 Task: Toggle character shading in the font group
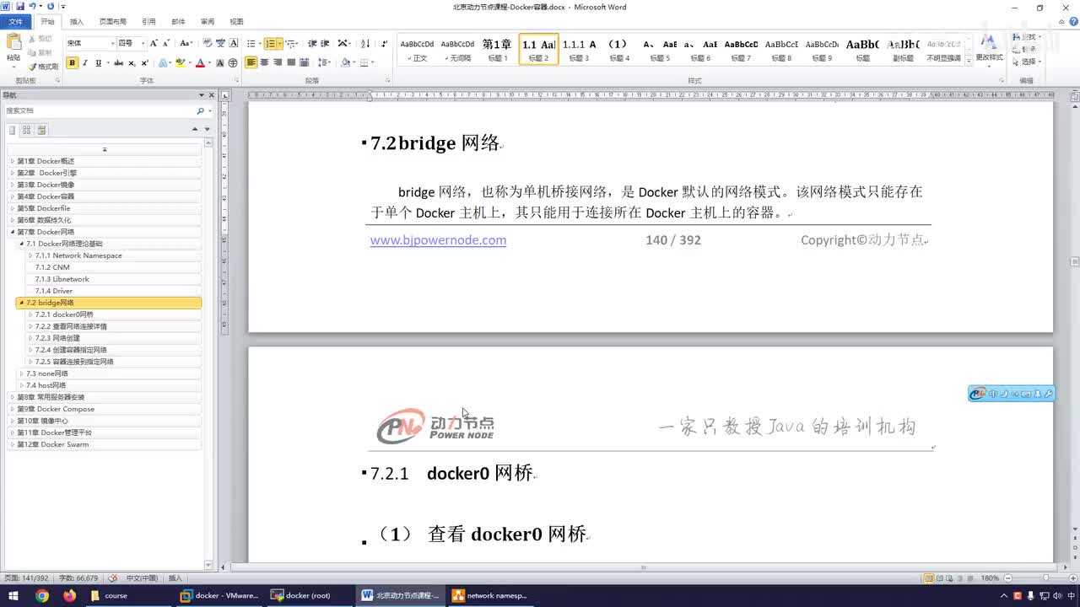[x=220, y=63]
